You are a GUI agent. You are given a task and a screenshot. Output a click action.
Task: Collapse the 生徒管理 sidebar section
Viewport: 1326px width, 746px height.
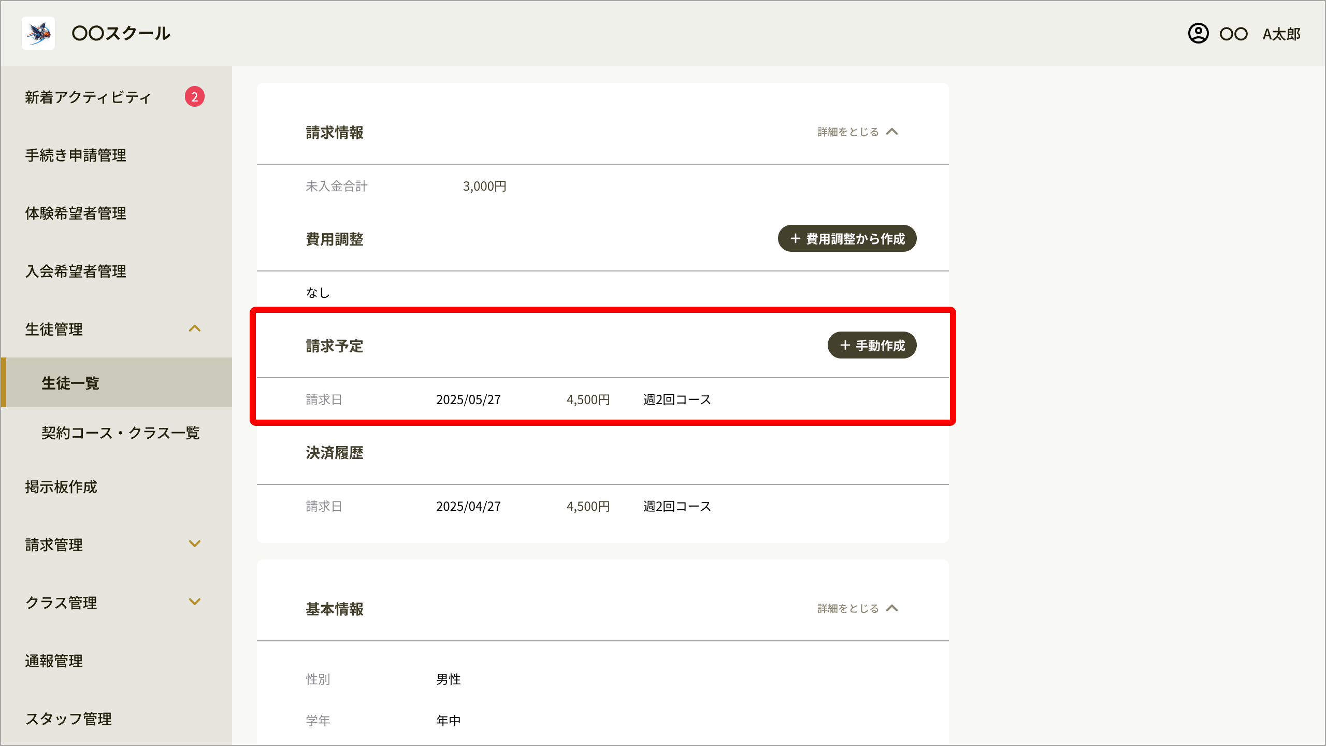[194, 328]
